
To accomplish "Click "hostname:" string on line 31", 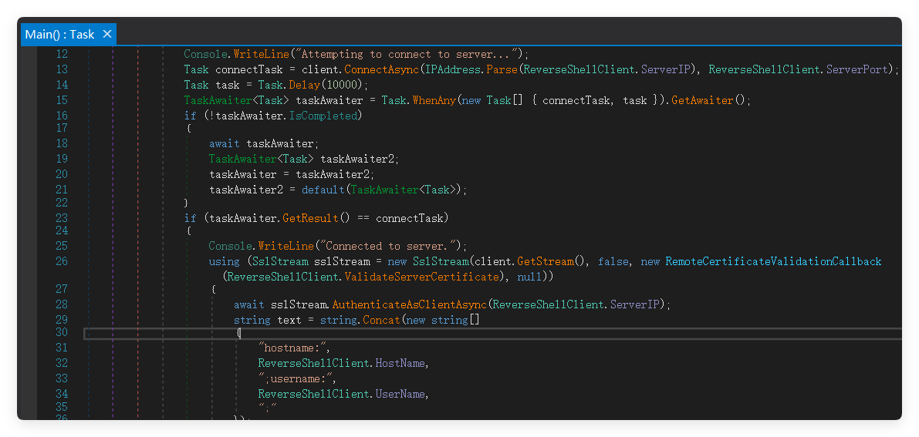I will tap(292, 348).
